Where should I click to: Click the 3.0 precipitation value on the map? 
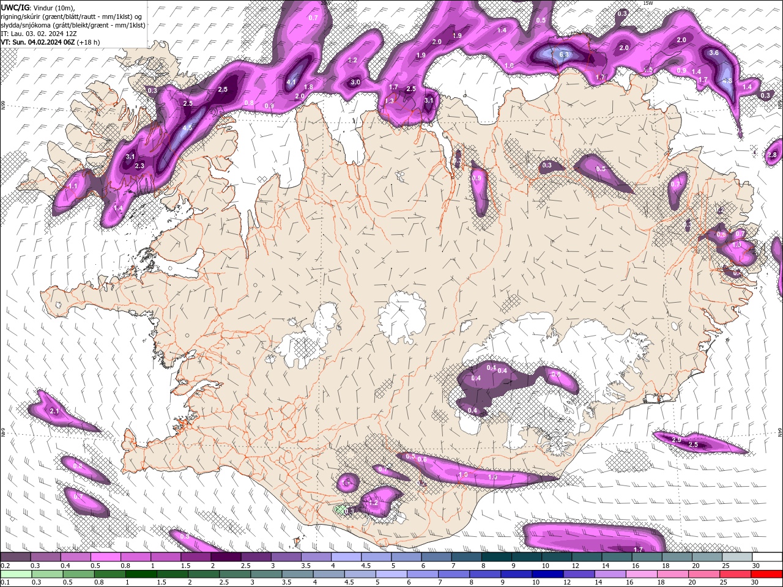point(355,83)
